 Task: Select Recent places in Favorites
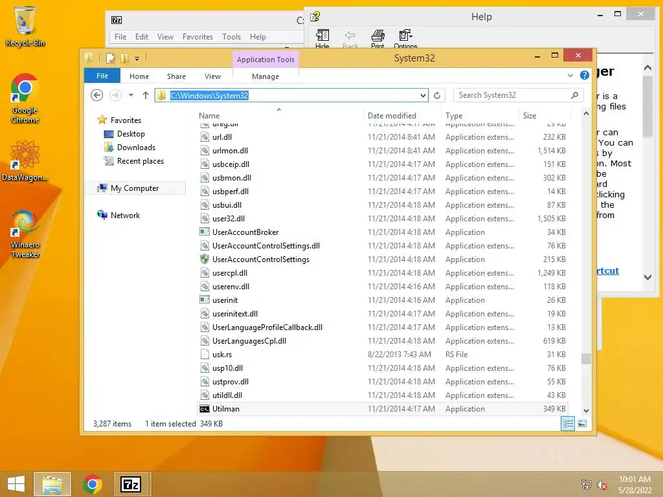pyautogui.click(x=133, y=161)
